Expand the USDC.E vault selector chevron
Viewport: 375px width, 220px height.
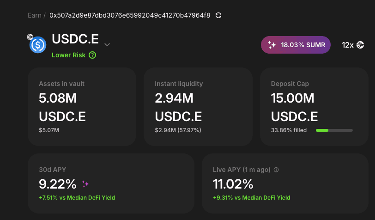(x=107, y=45)
